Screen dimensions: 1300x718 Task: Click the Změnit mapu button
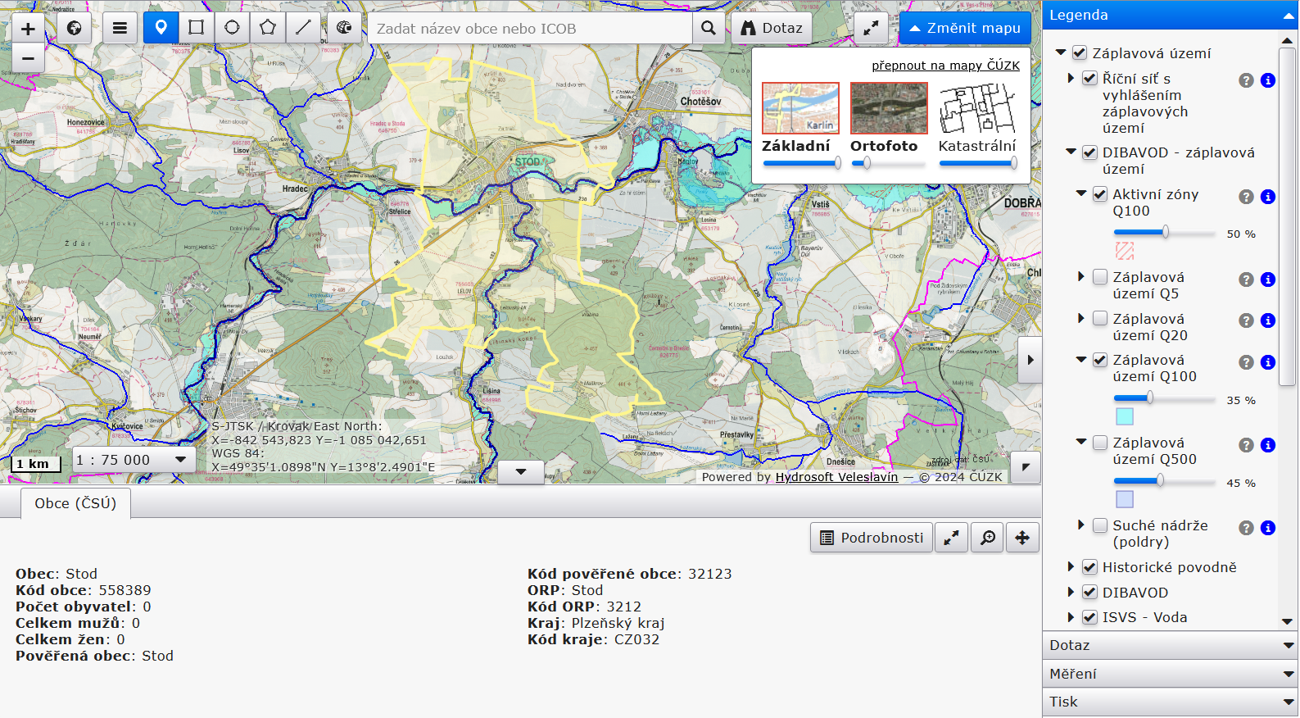point(965,28)
